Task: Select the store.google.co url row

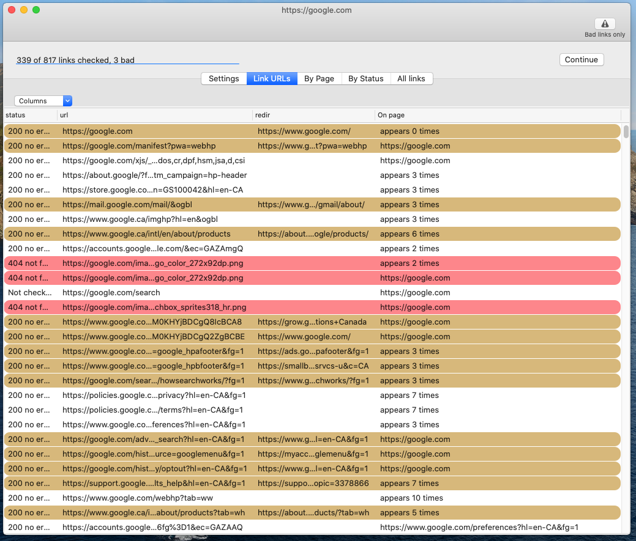Action: point(312,190)
